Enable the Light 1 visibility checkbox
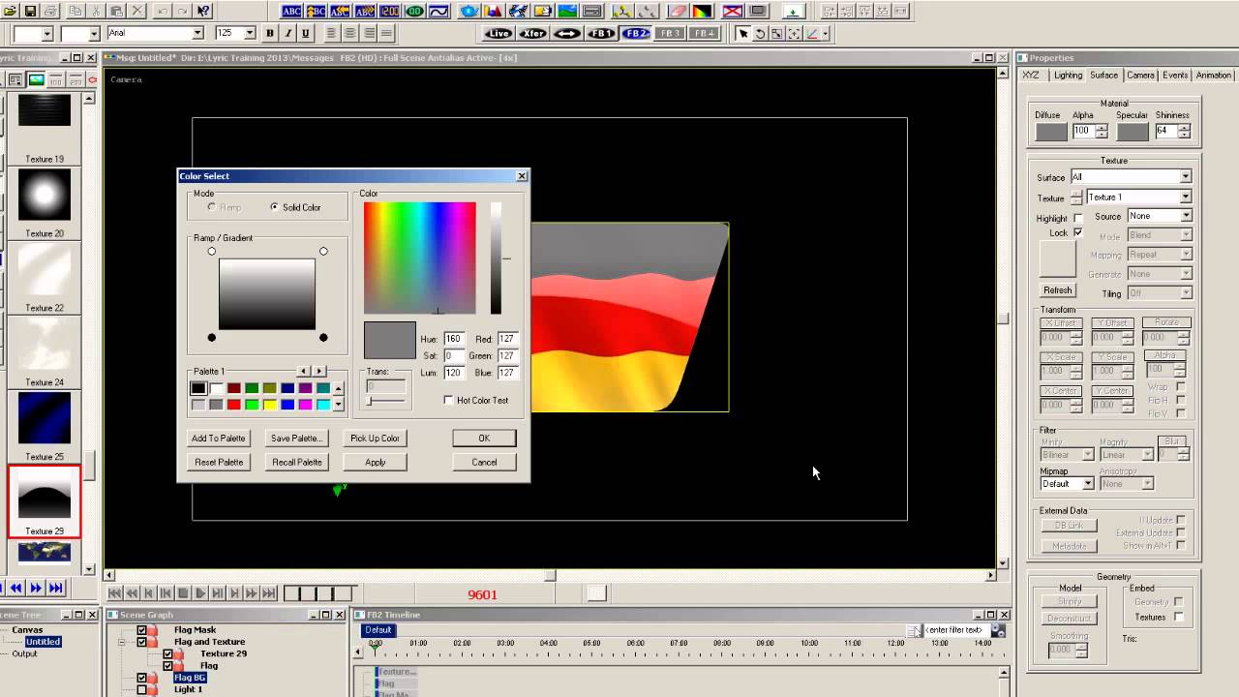1239x697 pixels. [141, 689]
